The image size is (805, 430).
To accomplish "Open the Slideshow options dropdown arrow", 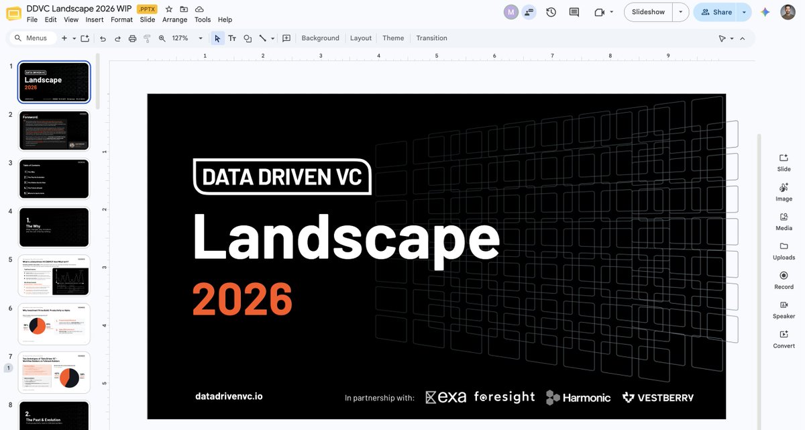I will coord(682,12).
